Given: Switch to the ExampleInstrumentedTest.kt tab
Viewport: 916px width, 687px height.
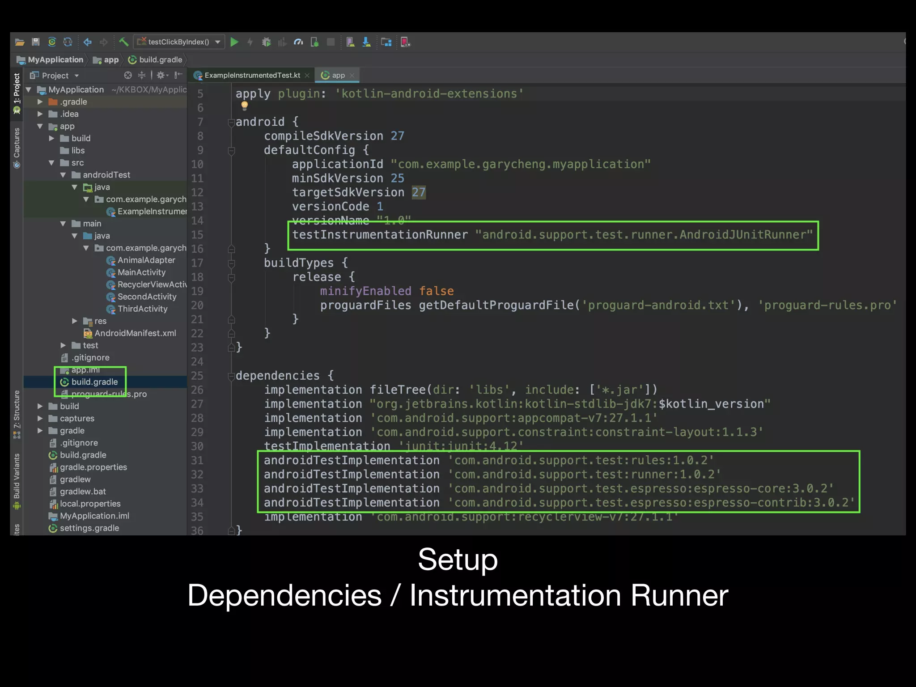Looking at the screenshot, I should 252,75.
